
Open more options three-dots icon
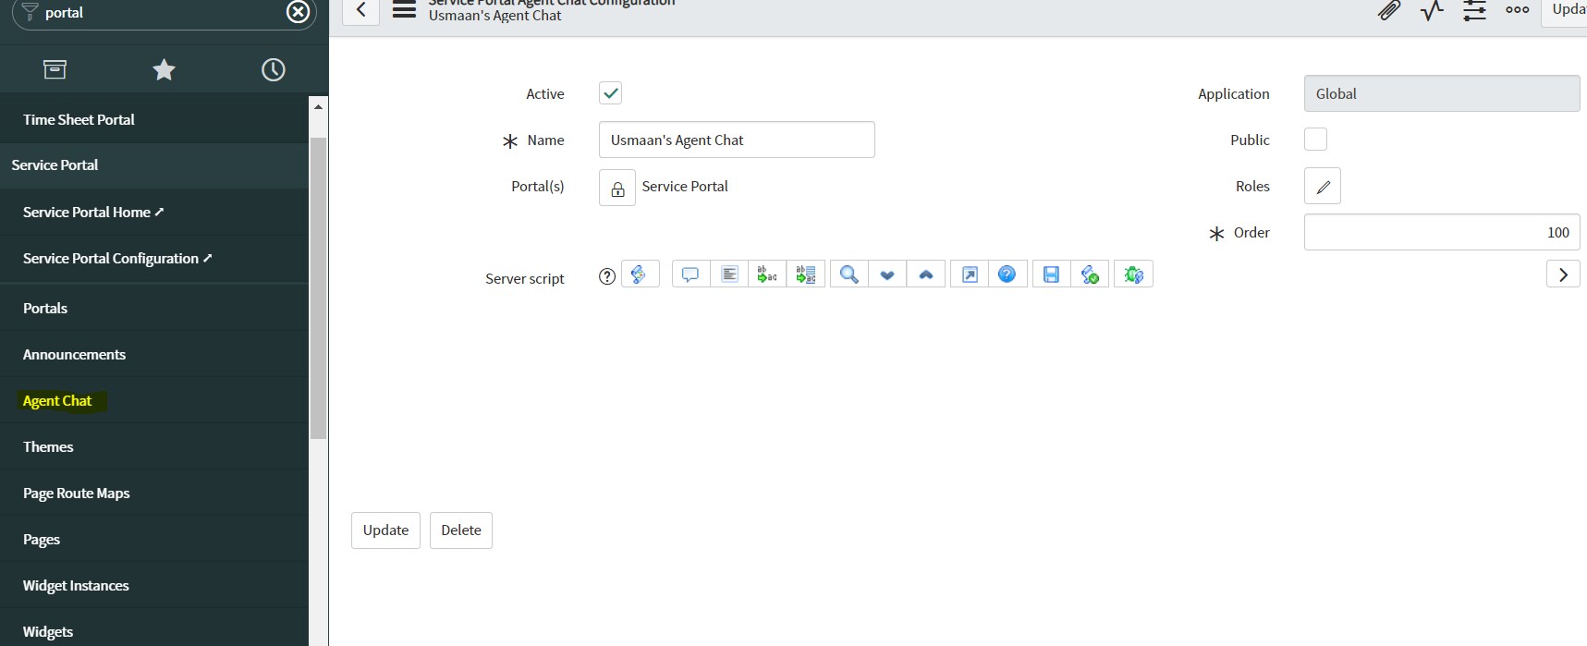[1518, 10]
